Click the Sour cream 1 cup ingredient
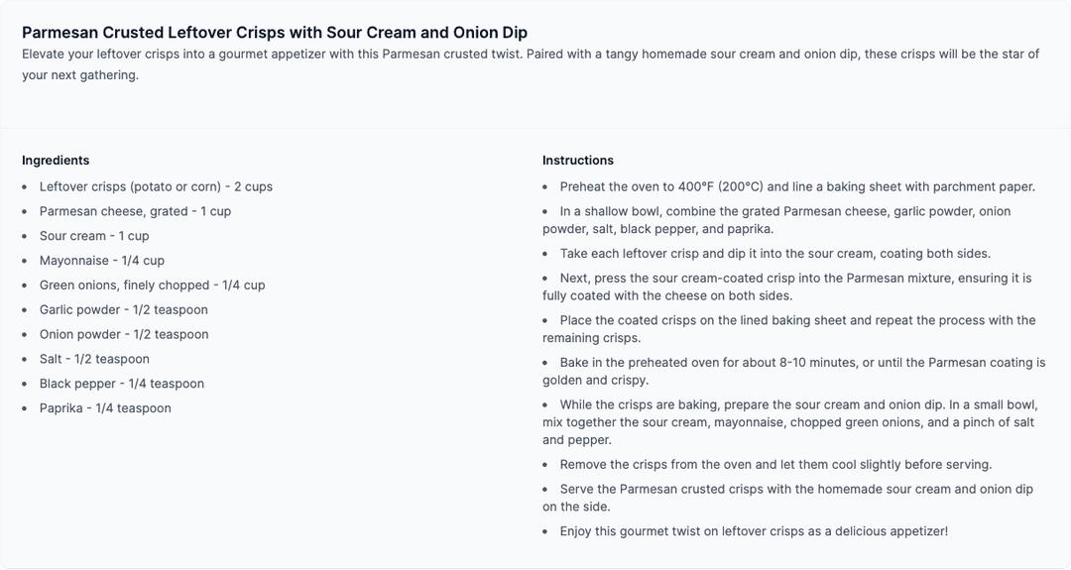The width and height of the screenshot is (1071, 570). coord(94,236)
